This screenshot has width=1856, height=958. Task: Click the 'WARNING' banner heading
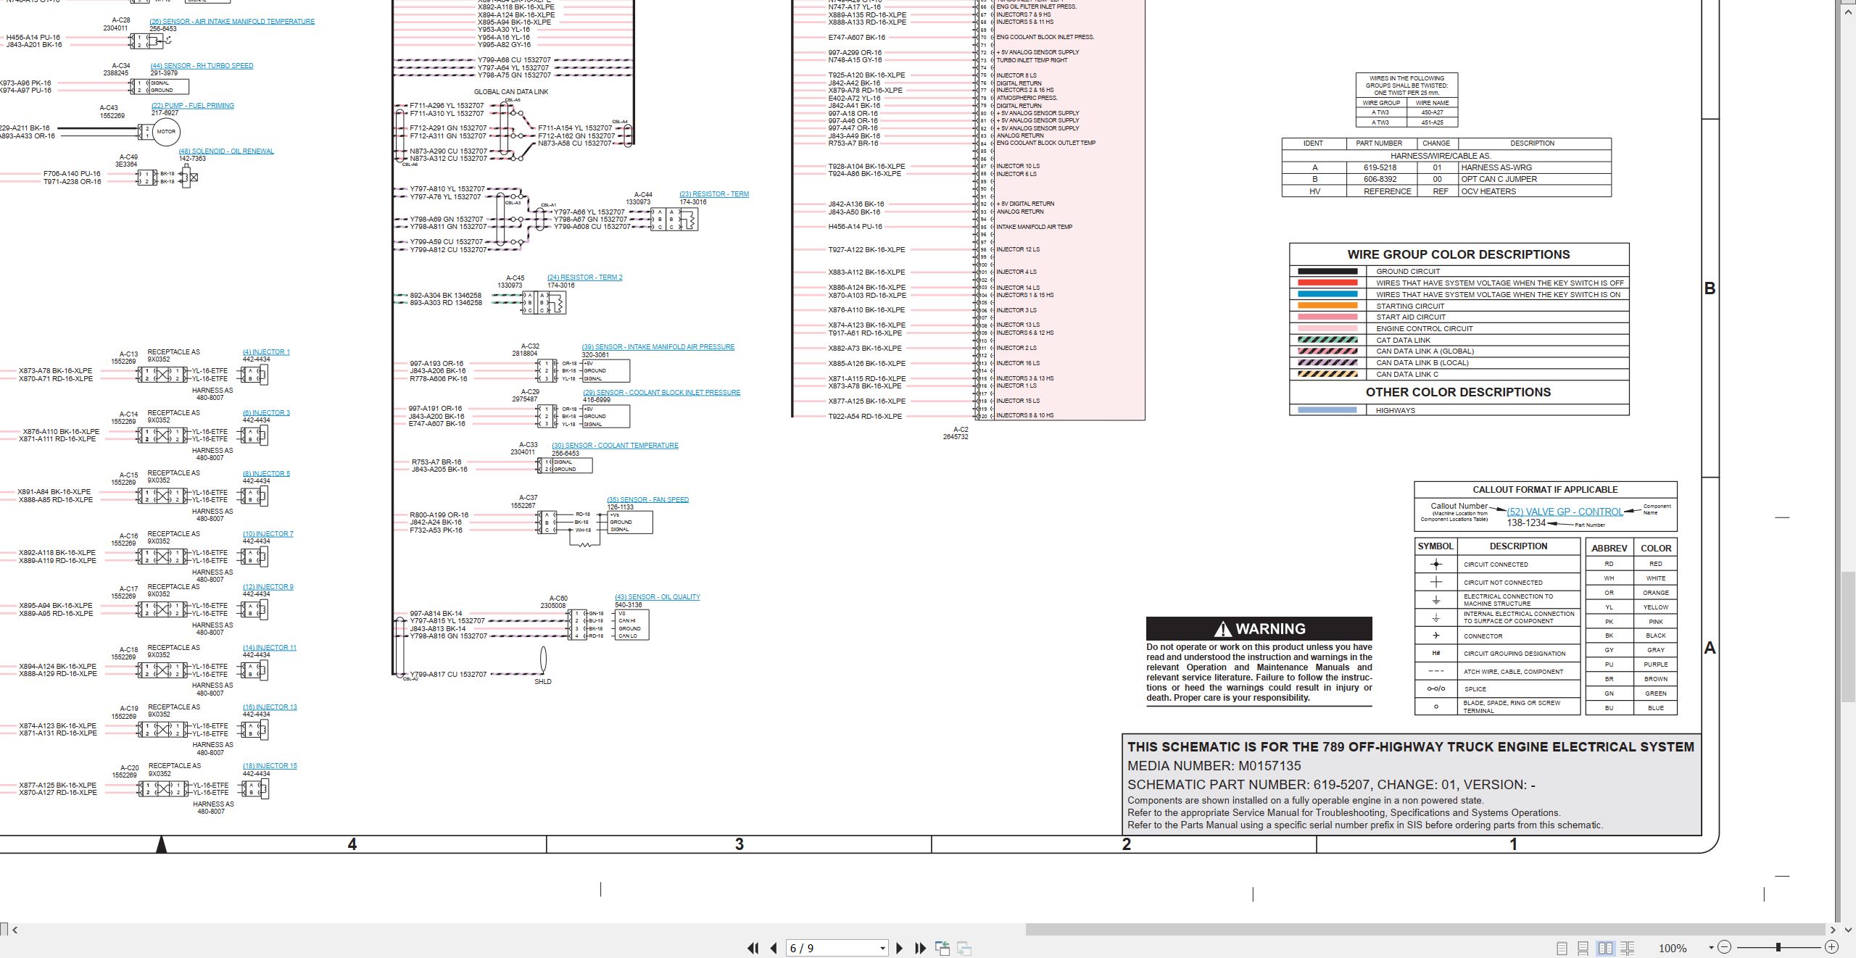click(1259, 628)
